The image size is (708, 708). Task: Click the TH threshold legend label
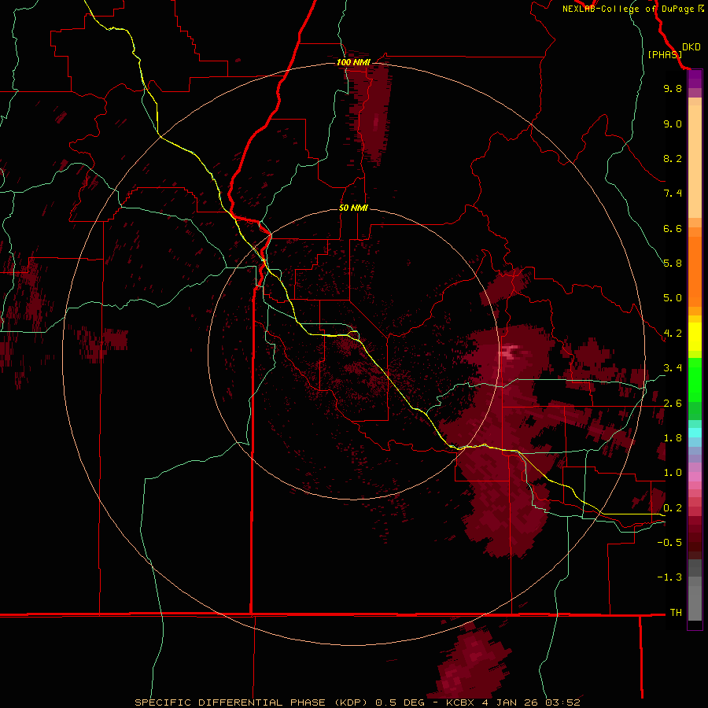(x=676, y=613)
